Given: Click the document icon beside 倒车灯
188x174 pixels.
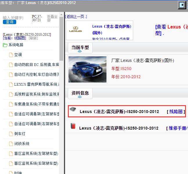Looking at the screenshot, I should [11, 134].
